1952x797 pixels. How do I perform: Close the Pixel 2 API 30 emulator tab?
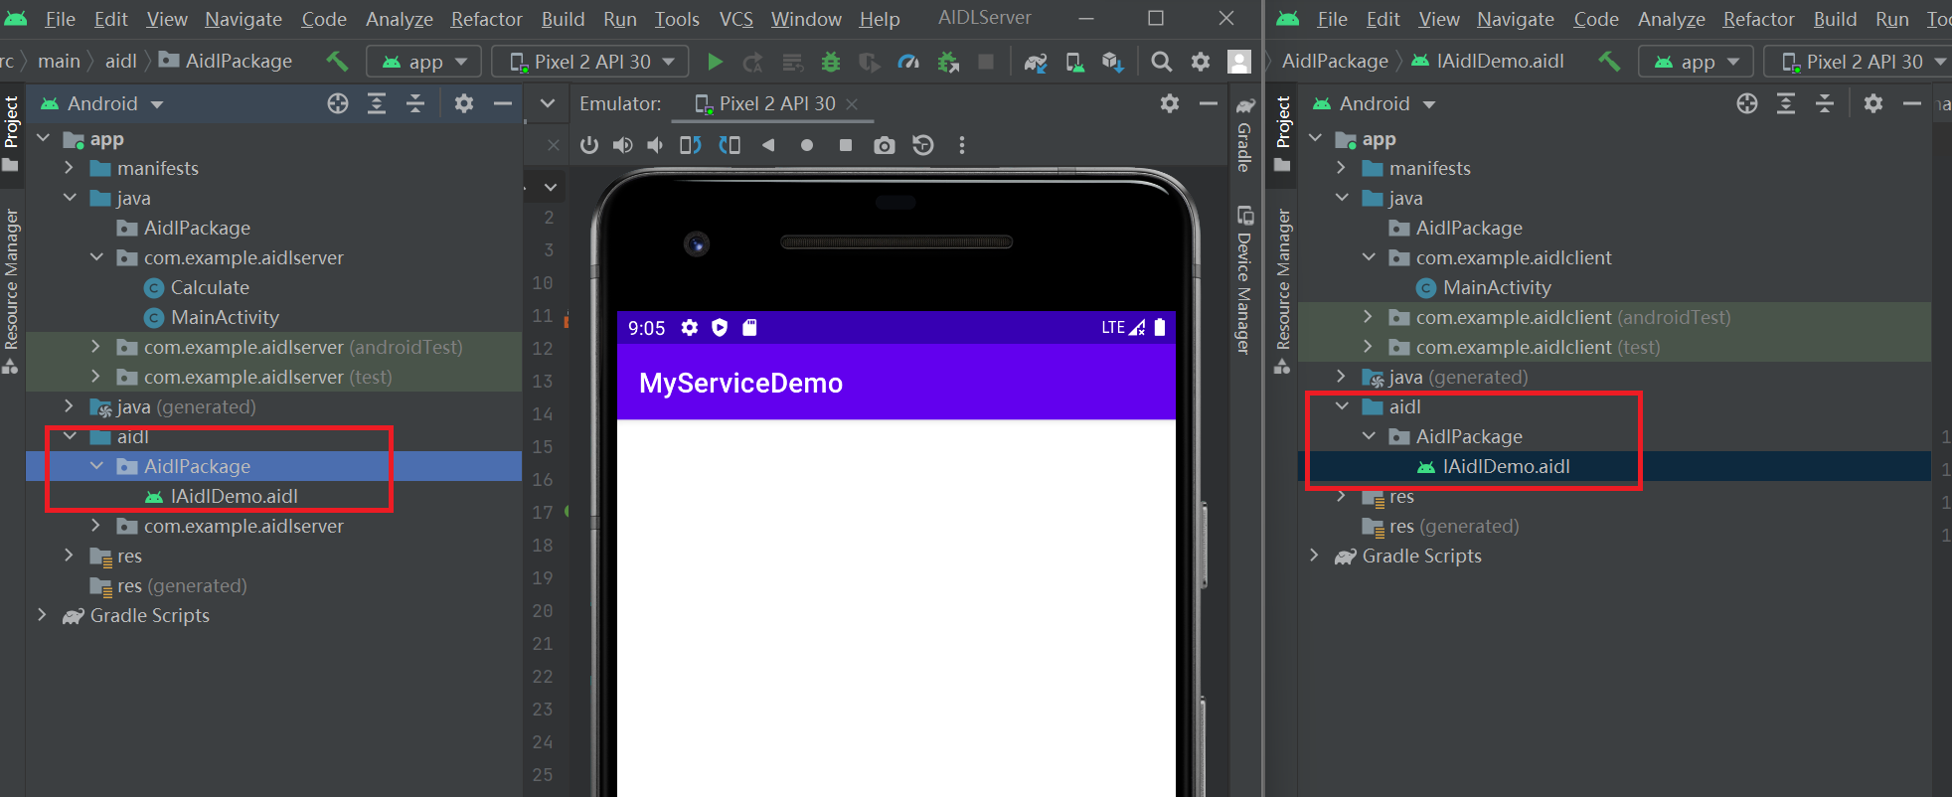click(x=852, y=104)
